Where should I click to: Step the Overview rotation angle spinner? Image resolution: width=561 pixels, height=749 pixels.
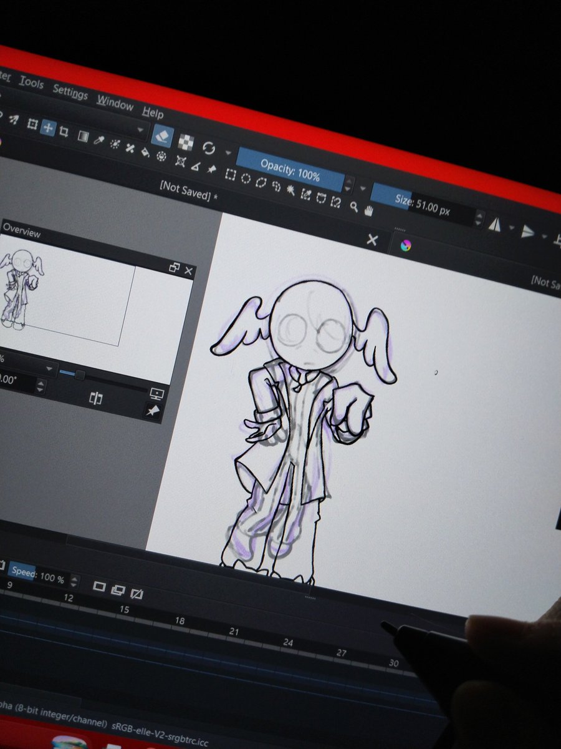[x=40, y=387]
